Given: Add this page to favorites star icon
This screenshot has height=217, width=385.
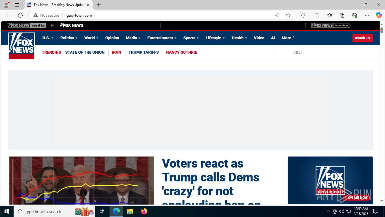Looking at the screenshot, I should pyautogui.click(x=288, y=15).
